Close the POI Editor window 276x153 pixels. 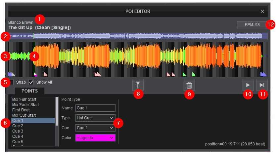pyautogui.click(x=262, y=11)
